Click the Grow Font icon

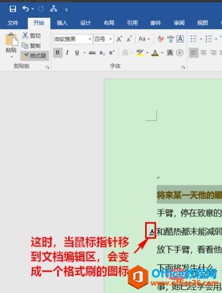pyautogui.click(x=119, y=39)
